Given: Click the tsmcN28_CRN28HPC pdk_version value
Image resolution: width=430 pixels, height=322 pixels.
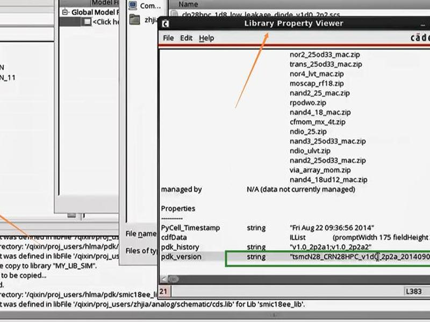Looking at the screenshot, I should (360, 257).
